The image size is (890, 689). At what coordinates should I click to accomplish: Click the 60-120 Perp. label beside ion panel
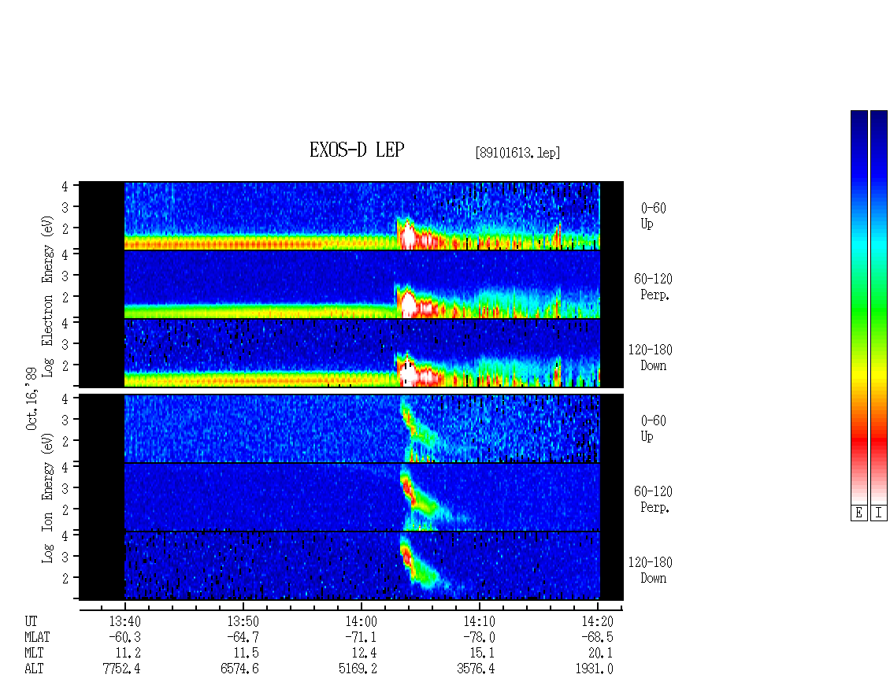653,499
